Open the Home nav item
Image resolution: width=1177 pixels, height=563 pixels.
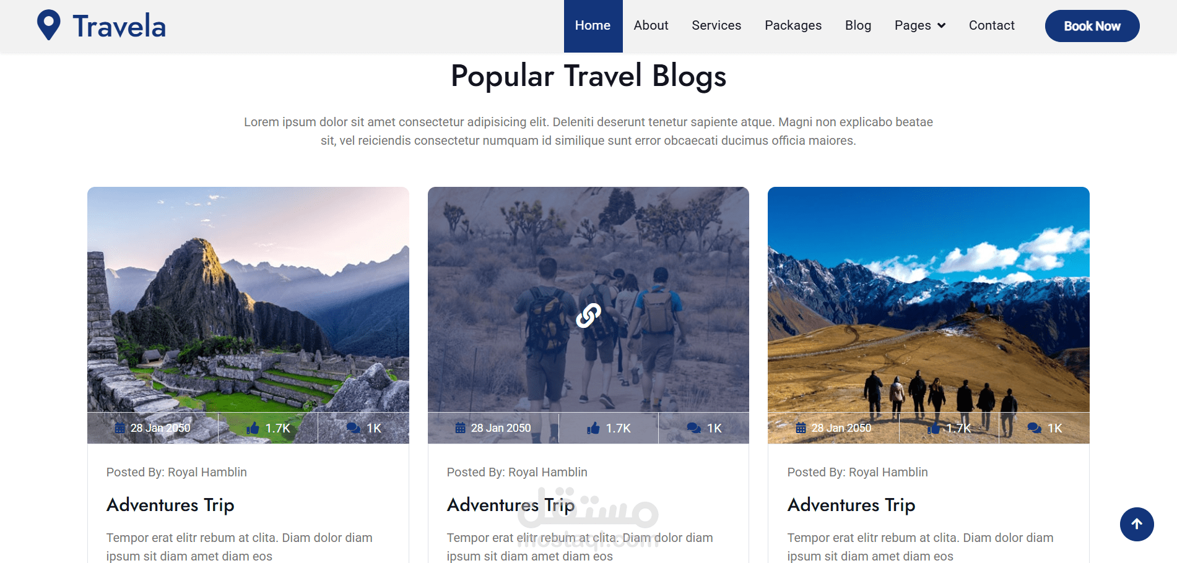click(x=593, y=26)
